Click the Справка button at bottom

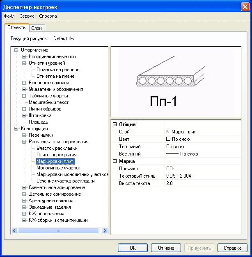coord(232,248)
